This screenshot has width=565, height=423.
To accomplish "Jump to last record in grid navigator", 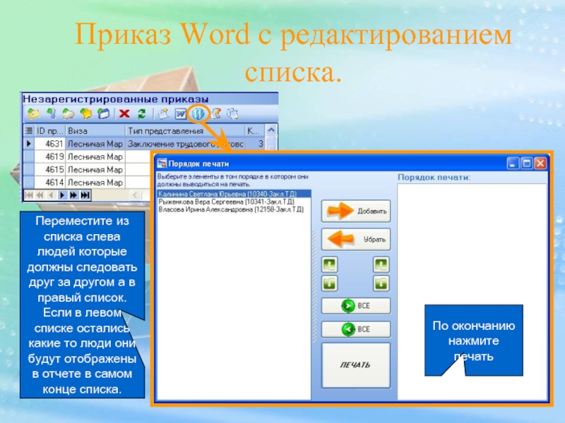I will point(85,195).
